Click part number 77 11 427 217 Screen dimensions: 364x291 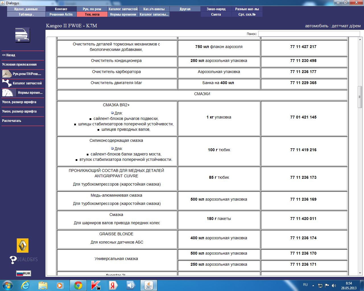pyautogui.click(x=303, y=47)
